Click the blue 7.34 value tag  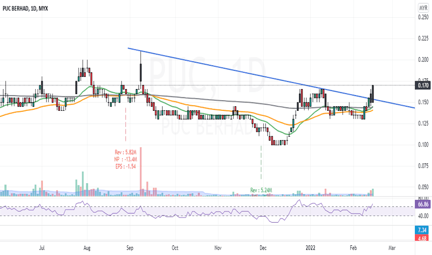pyautogui.click(x=422, y=230)
